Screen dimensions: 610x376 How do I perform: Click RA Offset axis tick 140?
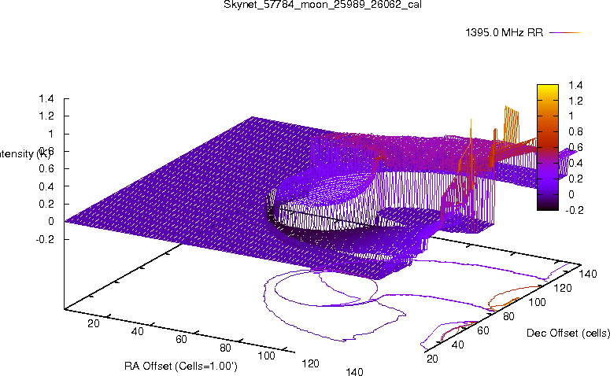pyautogui.click(x=354, y=372)
